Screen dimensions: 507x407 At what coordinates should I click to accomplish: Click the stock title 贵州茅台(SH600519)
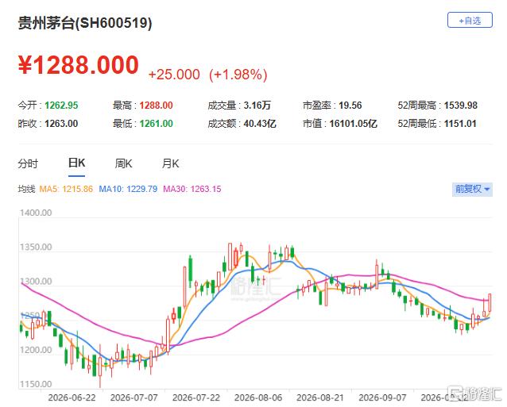pos(85,23)
